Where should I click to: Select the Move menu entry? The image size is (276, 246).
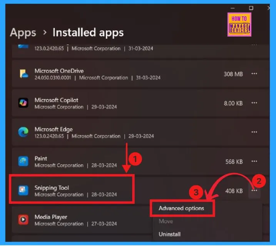point(166,221)
